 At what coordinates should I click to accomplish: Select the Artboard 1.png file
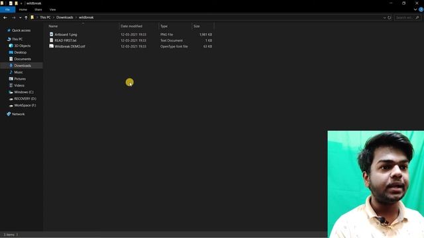pyautogui.click(x=66, y=34)
